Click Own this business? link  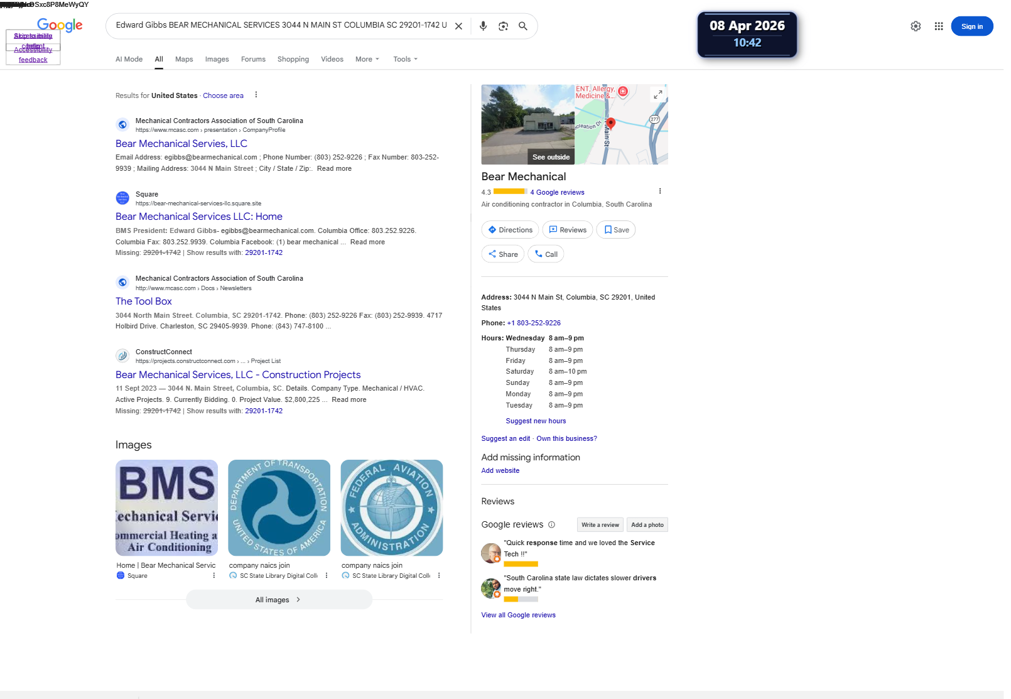(566, 438)
